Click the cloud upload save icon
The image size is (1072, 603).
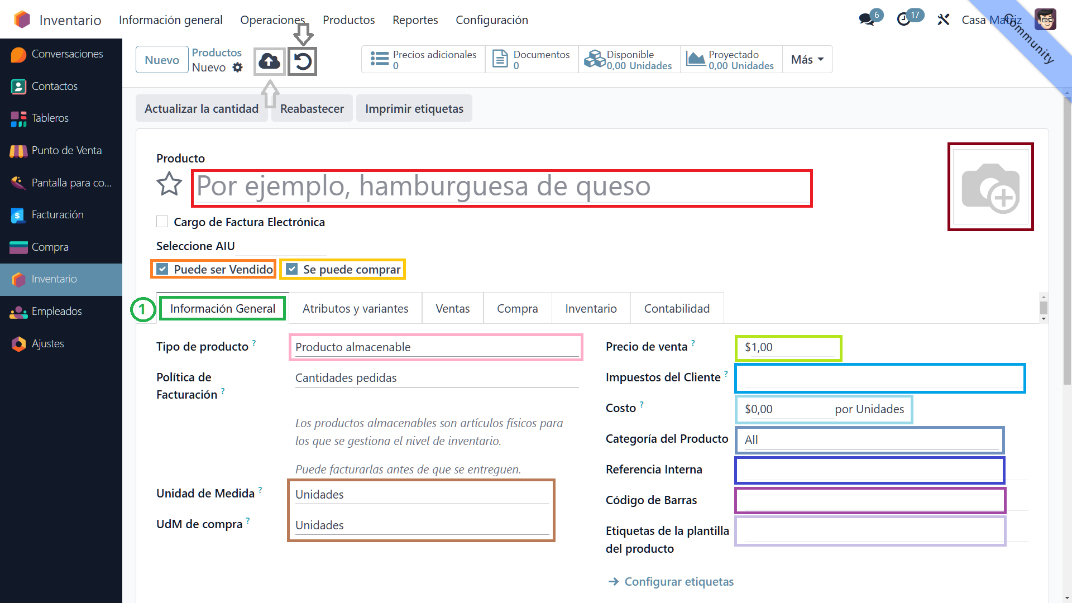pyautogui.click(x=270, y=61)
